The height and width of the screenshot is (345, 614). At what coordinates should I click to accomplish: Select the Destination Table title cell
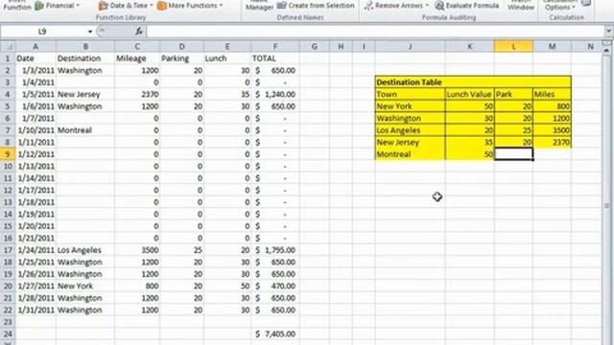point(473,82)
